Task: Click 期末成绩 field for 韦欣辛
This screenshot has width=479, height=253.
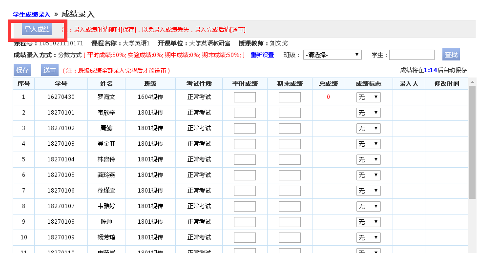Action: coord(290,113)
